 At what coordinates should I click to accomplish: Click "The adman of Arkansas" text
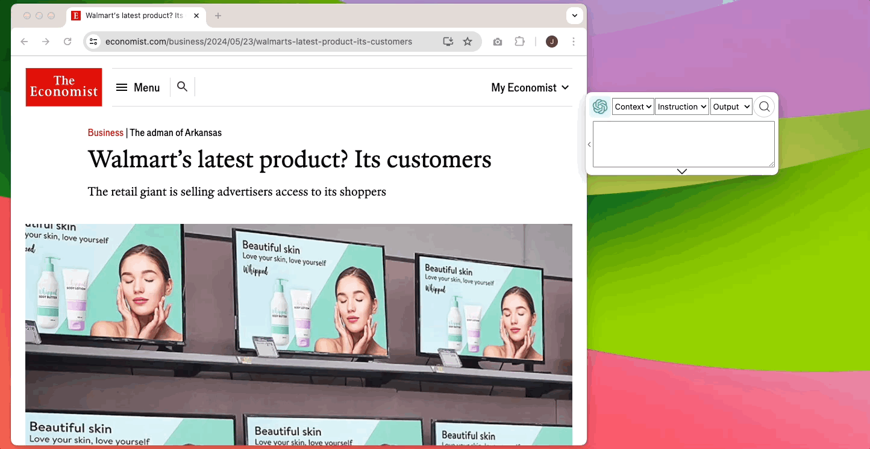tap(176, 132)
